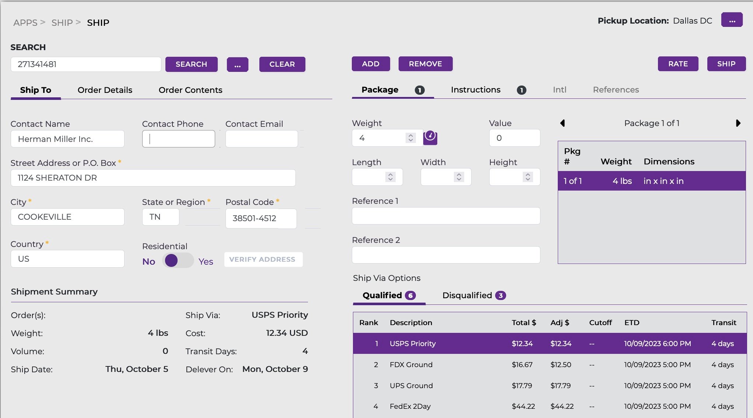The height and width of the screenshot is (418, 753).
Task: Show the Disqualified ship options
Action: (467, 295)
